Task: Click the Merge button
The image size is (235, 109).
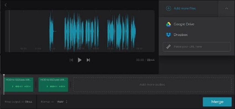Action: 217,102
